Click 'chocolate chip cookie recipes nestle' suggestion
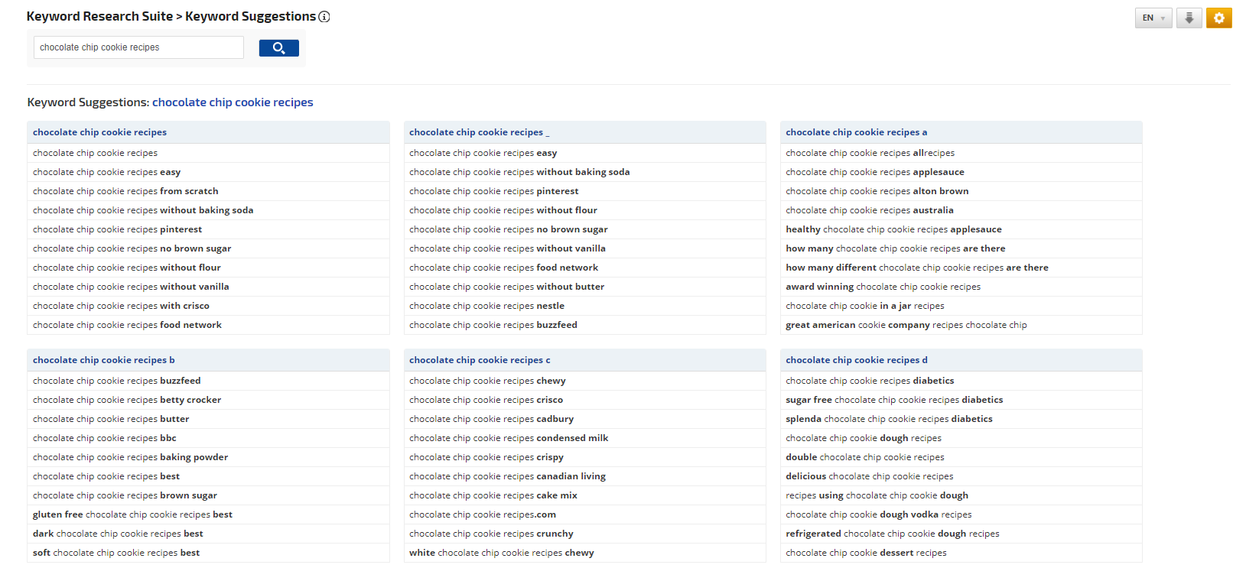 (x=486, y=306)
